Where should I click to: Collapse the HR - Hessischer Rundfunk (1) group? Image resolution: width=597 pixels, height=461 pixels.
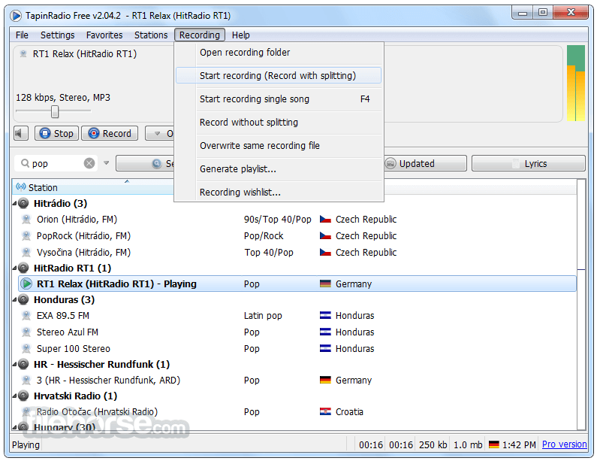click(x=14, y=365)
